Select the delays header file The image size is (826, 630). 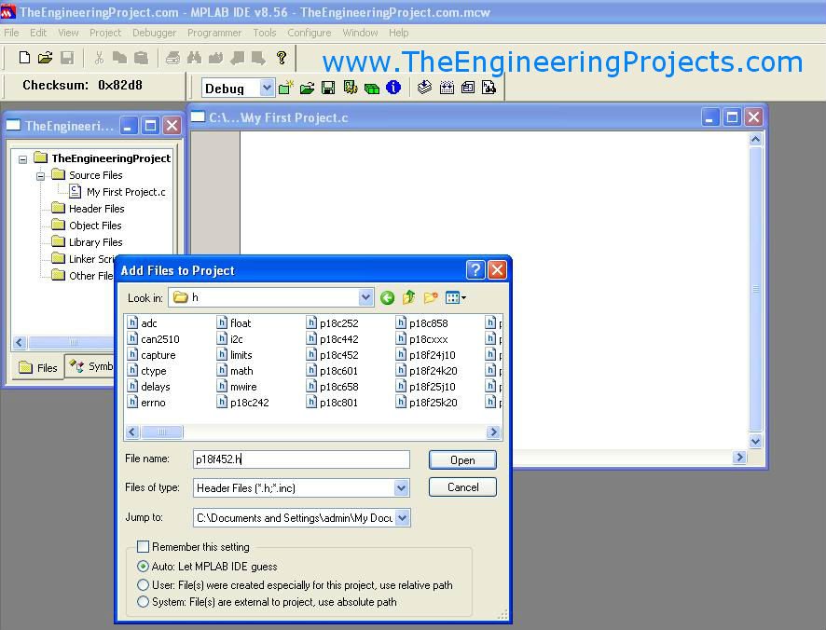pyautogui.click(x=149, y=387)
